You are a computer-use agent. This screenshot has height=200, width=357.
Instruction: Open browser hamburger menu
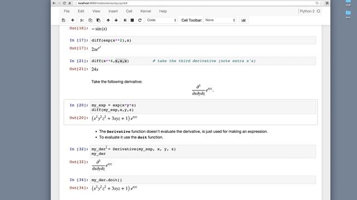pyautogui.click(x=327, y=3)
